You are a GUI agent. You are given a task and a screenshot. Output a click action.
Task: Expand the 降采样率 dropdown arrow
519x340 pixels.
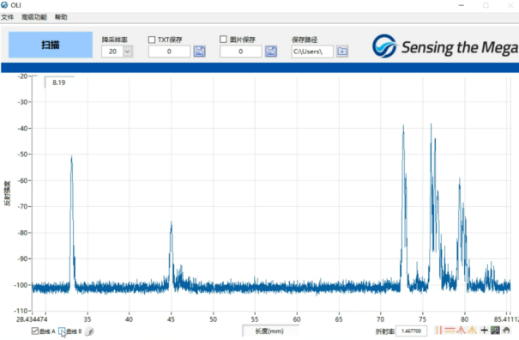coord(128,52)
